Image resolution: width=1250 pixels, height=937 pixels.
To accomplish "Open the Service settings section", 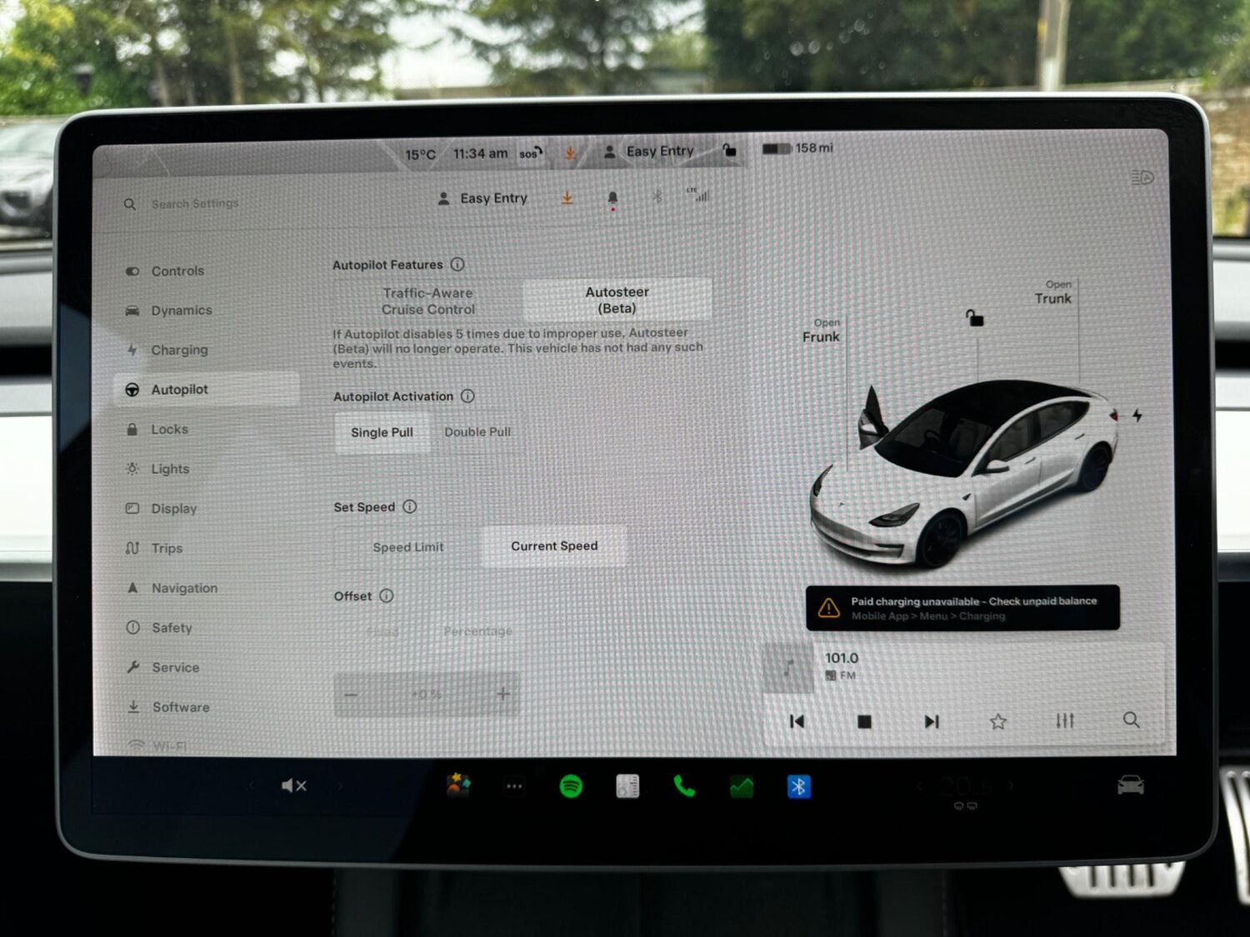I will coord(175,667).
